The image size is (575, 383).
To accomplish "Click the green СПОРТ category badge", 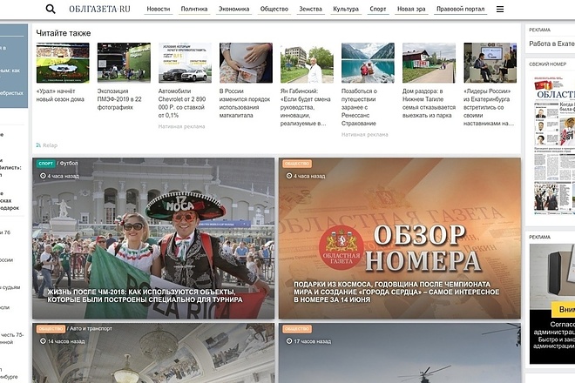I will pyautogui.click(x=46, y=164).
